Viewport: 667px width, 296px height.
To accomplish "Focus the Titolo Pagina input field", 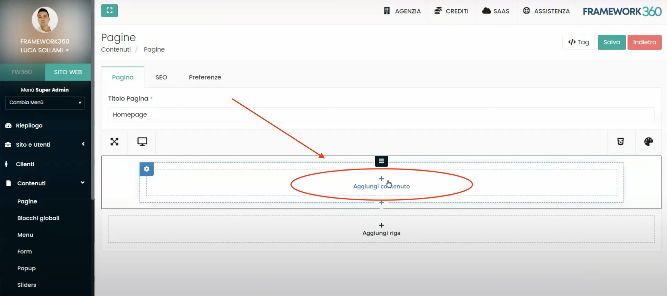I will point(381,115).
